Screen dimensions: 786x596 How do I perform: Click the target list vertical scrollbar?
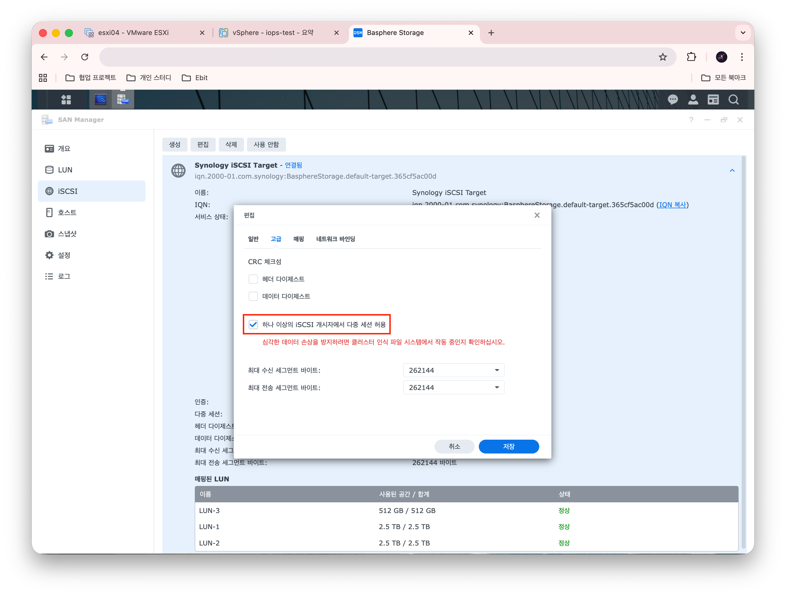click(743, 352)
